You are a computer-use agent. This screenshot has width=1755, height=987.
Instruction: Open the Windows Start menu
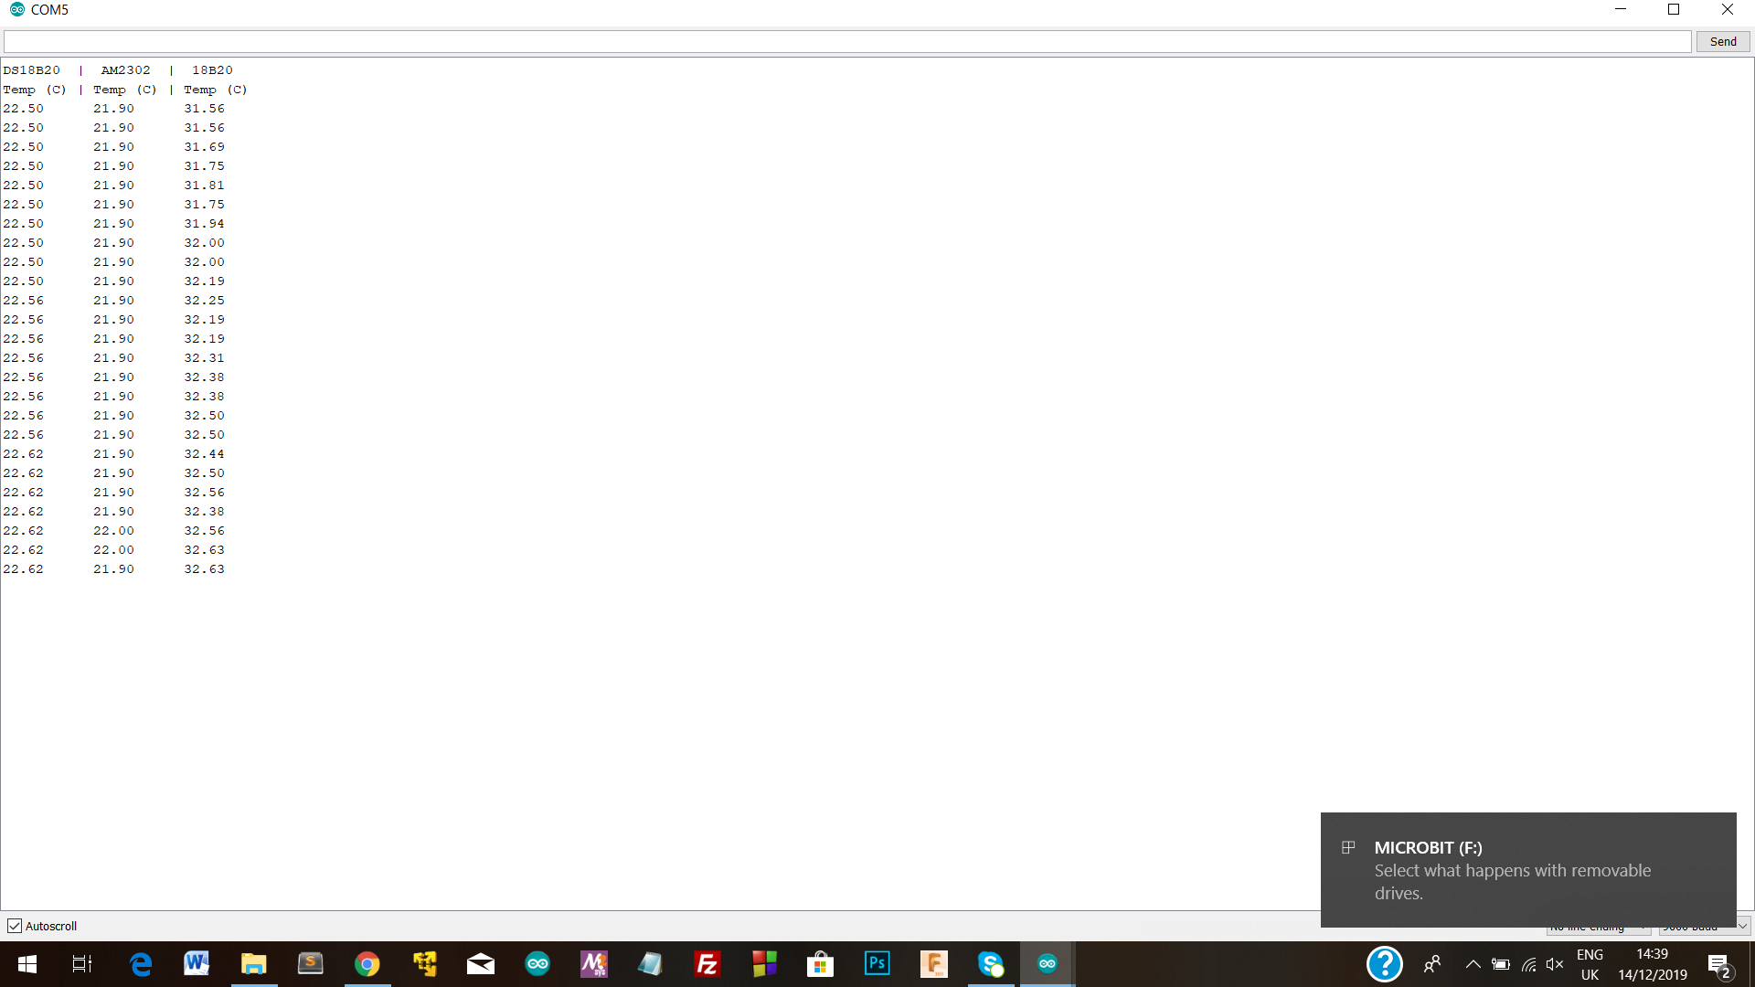pos(27,964)
